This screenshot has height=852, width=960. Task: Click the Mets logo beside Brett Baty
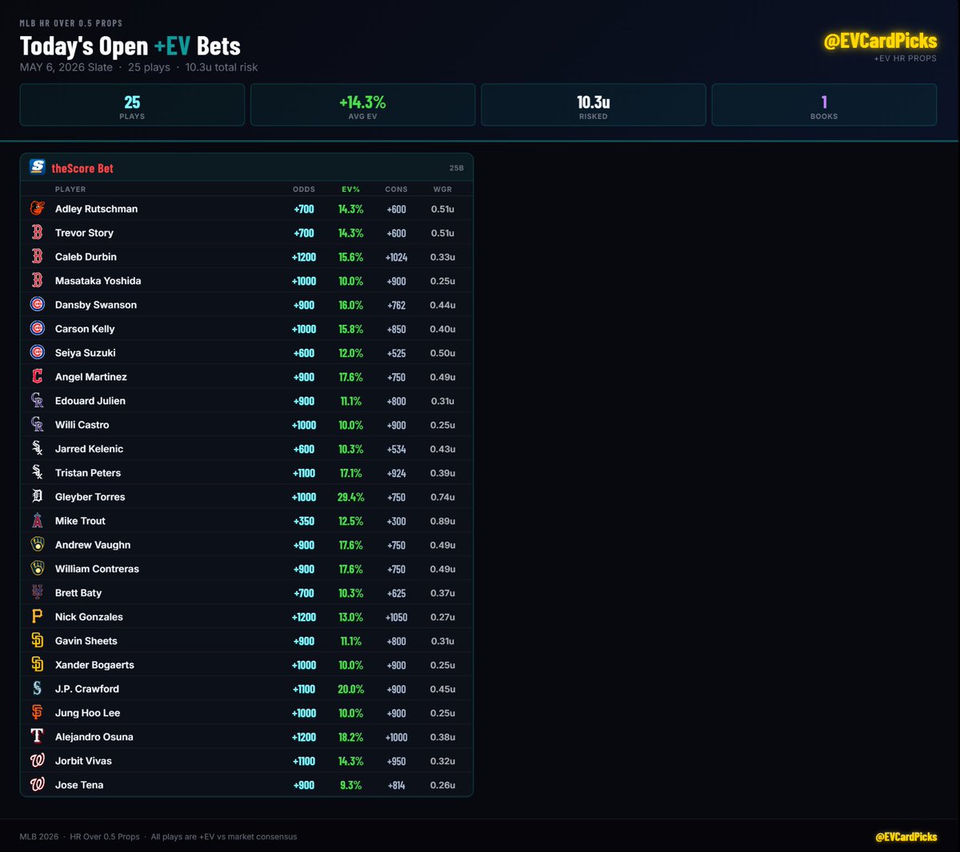pyautogui.click(x=38, y=592)
